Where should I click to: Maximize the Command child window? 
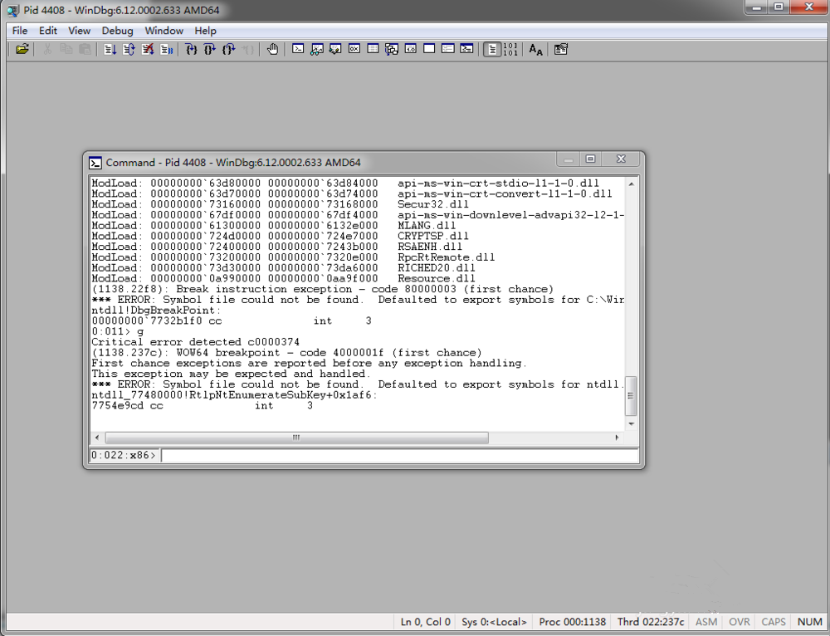590,159
